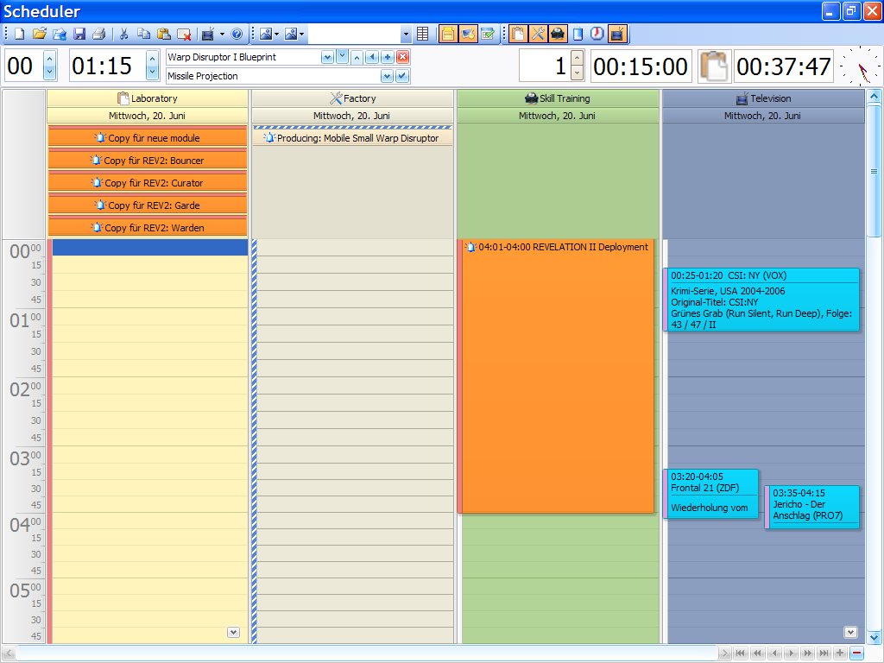Click the red X button beside blueprint field
This screenshot has width=884, height=663.
402,57
